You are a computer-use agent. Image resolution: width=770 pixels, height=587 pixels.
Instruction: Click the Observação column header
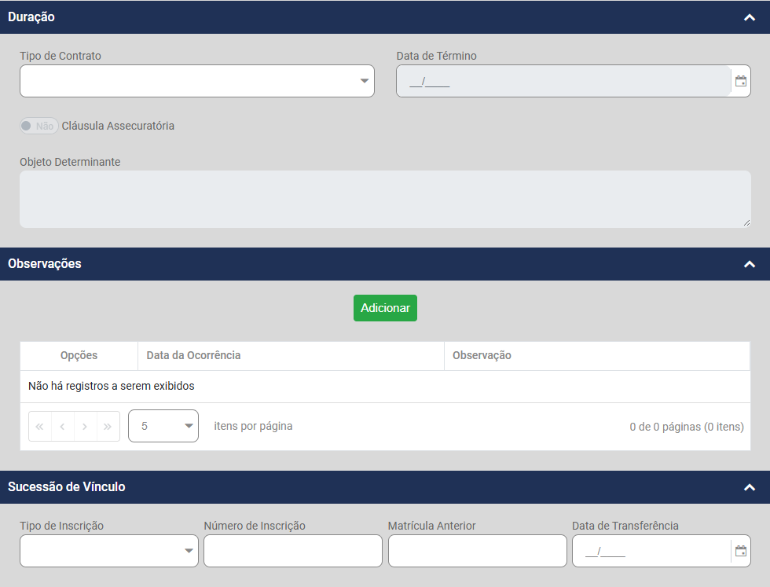click(597, 356)
